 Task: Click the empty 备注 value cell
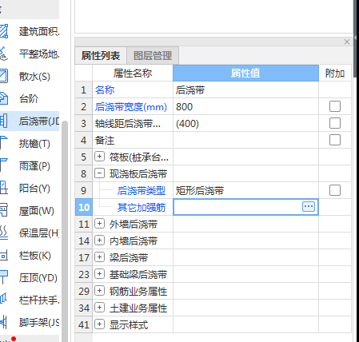coord(245,141)
